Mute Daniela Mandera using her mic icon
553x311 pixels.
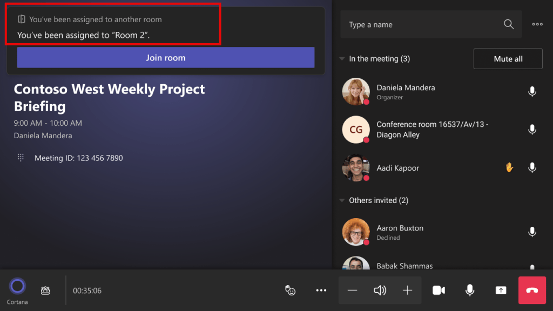[532, 92]
